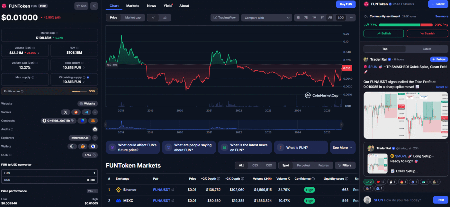Click the Liquidity score column info icon
This screenshot has width=450, height=207.
[x=346, y=179]
